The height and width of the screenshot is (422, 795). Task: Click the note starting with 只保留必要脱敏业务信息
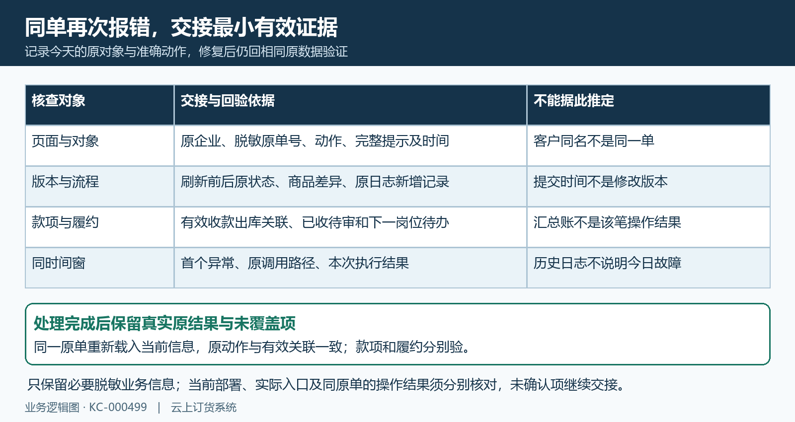tap(326, 384)
